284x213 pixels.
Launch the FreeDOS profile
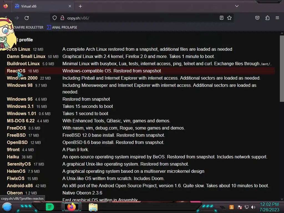coord(16,128)
